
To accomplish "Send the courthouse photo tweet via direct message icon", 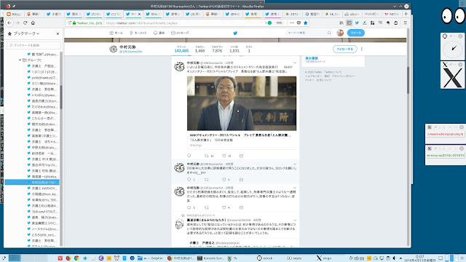I will click(241, 156).
